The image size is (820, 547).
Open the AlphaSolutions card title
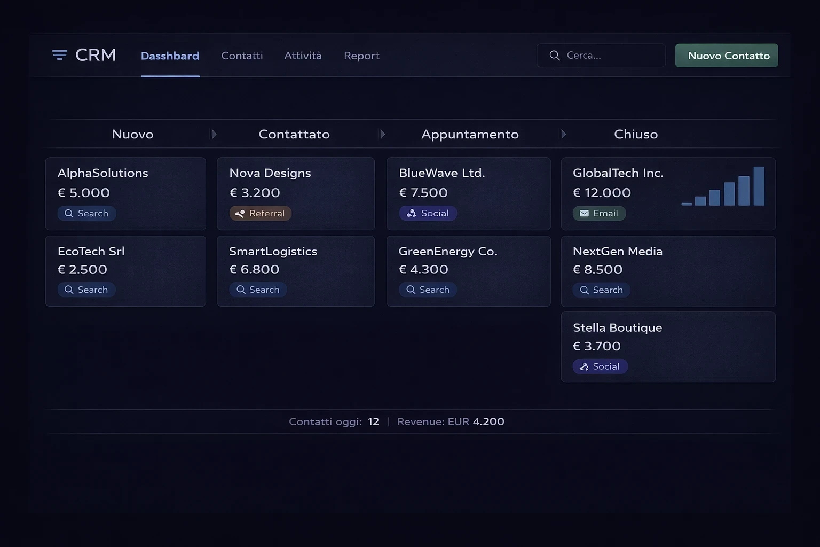(x=103, y=173)
